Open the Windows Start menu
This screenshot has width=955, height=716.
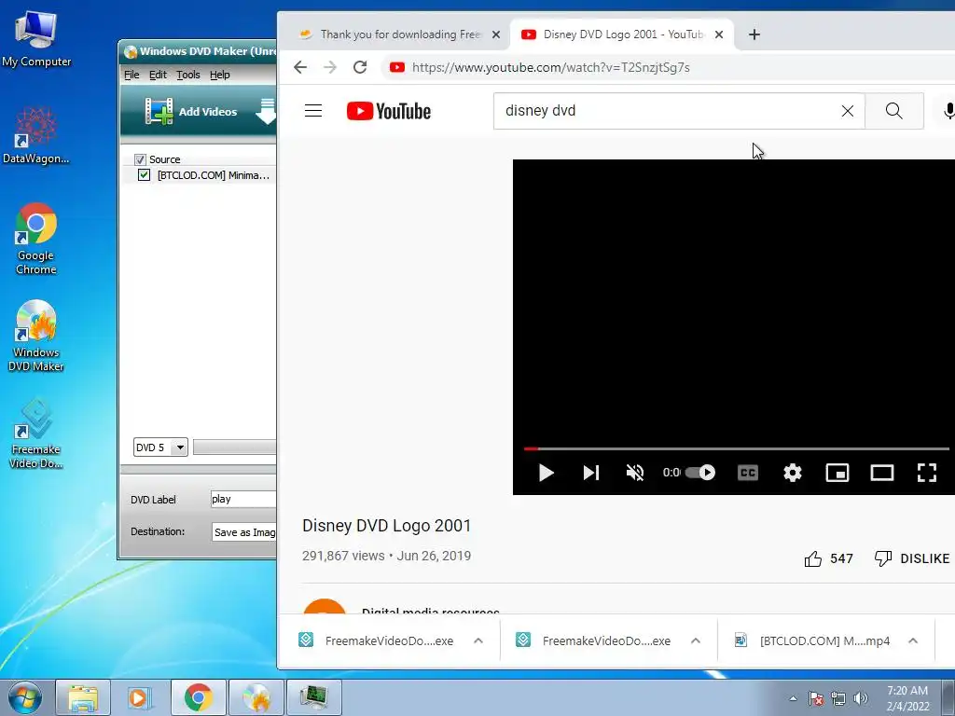[x=25, y=697]
